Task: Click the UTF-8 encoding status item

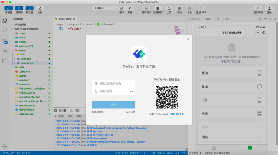Action: tap(151, 153)
